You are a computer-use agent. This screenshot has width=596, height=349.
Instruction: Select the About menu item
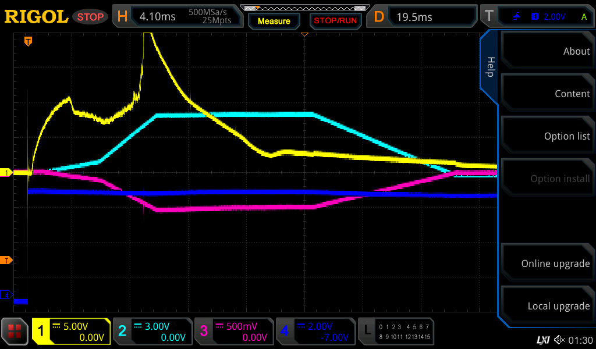(x=546, y=51)
